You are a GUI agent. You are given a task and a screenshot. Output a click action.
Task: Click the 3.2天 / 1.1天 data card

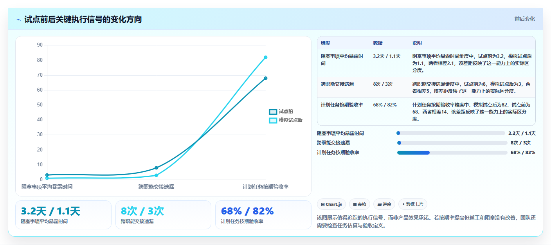(x=63, y=215)
